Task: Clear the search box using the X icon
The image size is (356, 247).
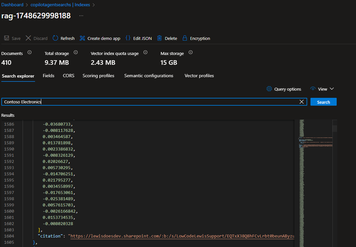Action: coord(301,102)
